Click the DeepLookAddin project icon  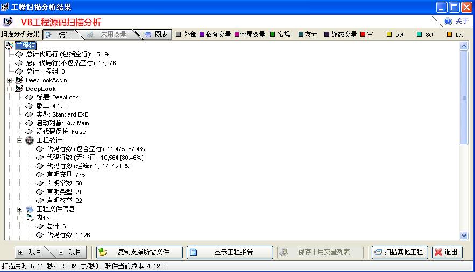click(19, 80)
